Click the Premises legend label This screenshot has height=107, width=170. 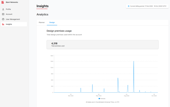pos(103,99)
